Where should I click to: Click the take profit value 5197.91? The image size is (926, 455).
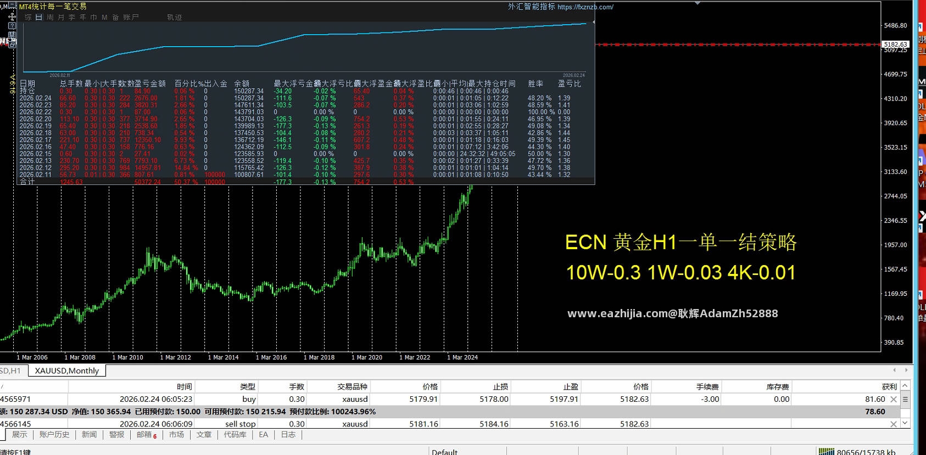click(x=564, y=399)
